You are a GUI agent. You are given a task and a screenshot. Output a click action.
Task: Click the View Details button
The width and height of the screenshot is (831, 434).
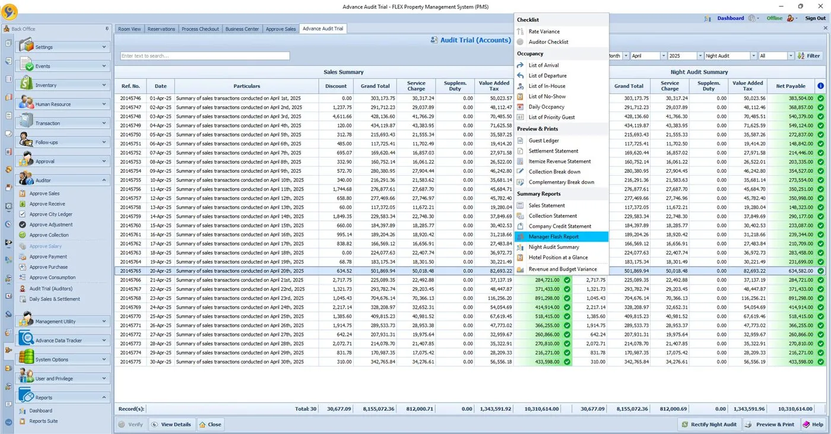pyautogui.click(x=171, y=425)
